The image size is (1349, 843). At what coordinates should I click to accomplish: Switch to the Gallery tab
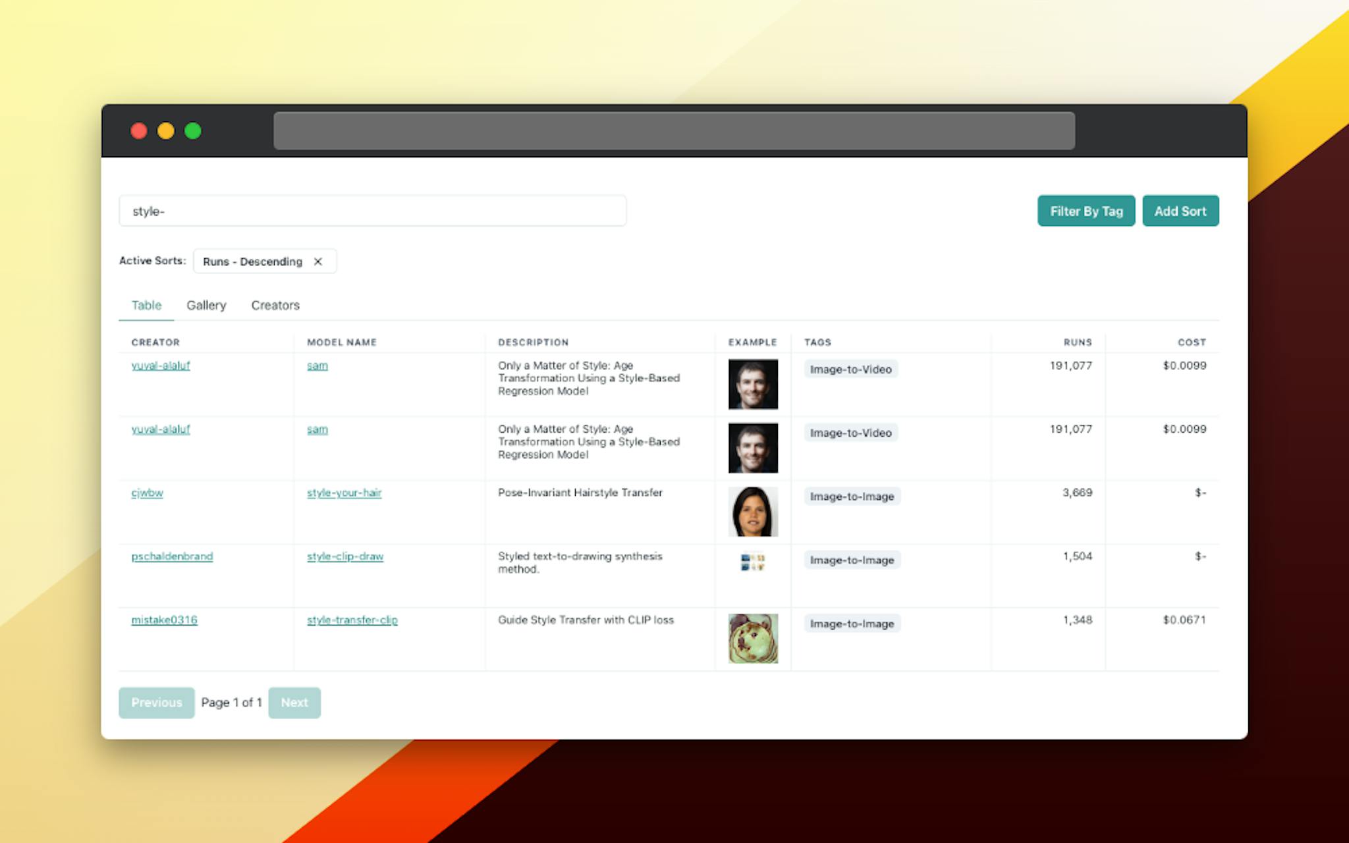tap(206, 305)
